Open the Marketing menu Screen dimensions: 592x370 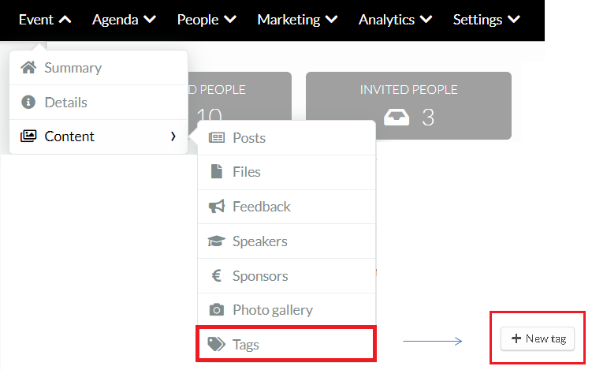[297, 19]
